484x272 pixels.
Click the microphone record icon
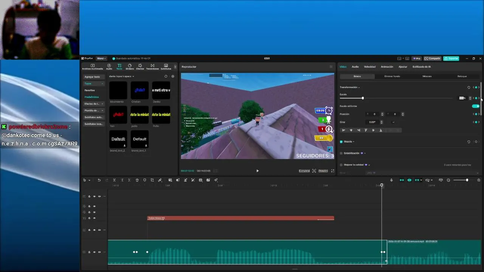pyautogui.click(x=391, y=180)
